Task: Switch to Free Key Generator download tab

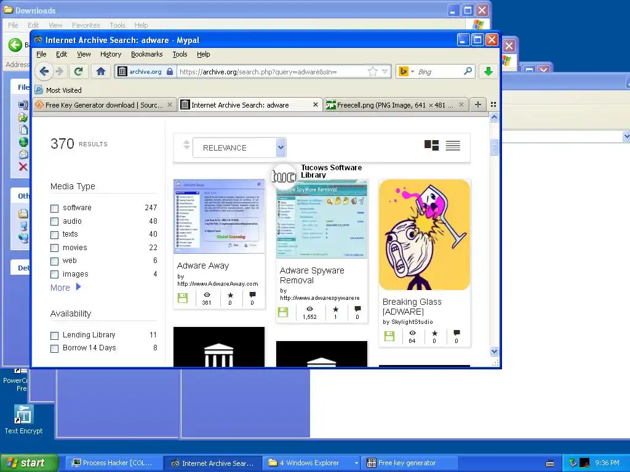Action: click(104, 104)
